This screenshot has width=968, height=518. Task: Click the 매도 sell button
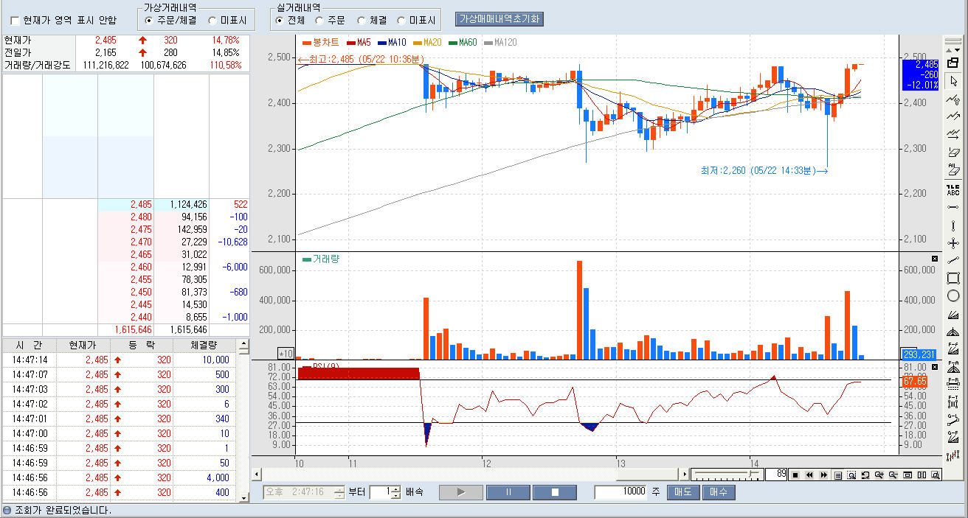point(683,492)
